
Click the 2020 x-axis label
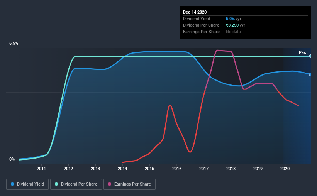point(285,169)
